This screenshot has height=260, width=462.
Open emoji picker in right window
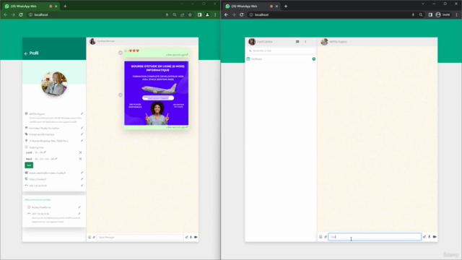[x=321, y=237]
